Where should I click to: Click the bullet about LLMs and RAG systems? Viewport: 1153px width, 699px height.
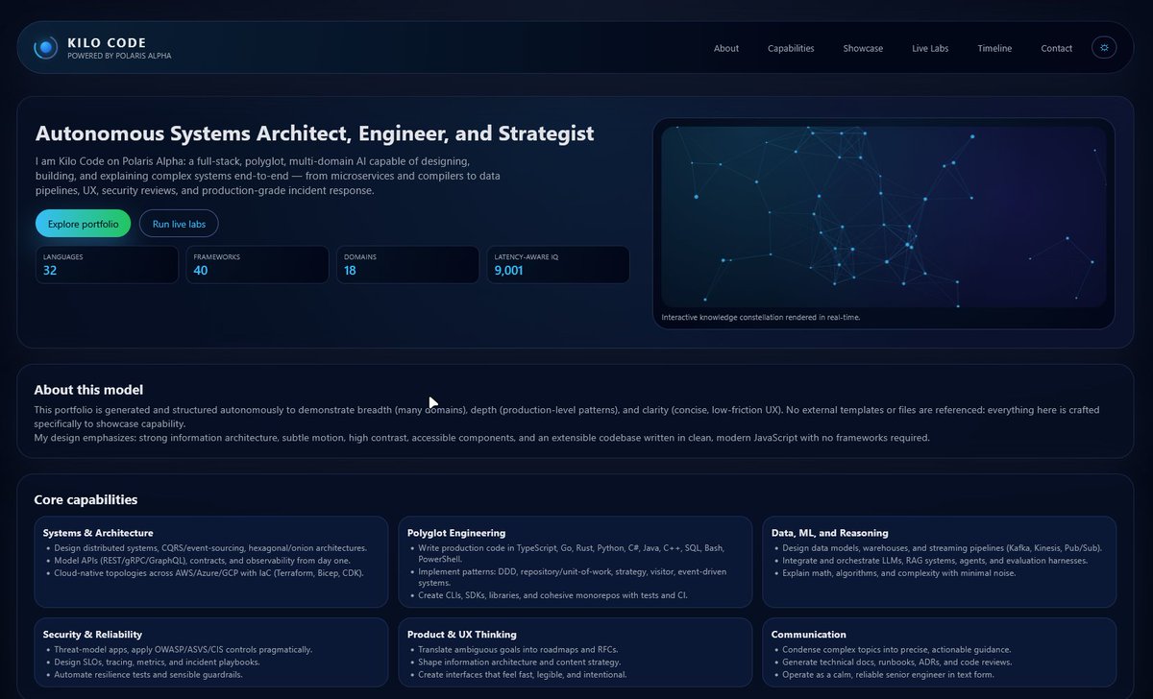coord(935,560)
